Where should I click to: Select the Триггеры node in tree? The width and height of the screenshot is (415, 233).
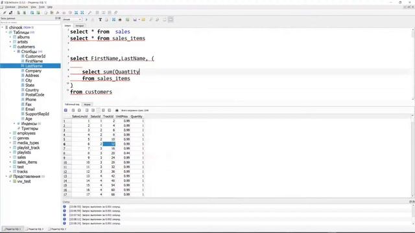click(30, 128)
